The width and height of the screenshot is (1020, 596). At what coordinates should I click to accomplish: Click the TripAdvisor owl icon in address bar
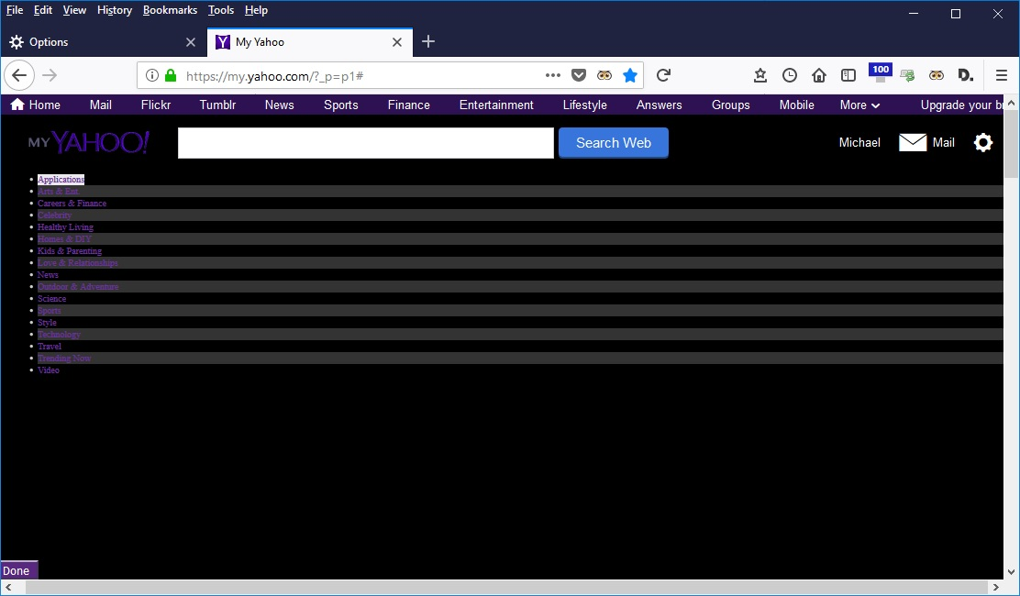pyautogui.click(x=604, y=75)
